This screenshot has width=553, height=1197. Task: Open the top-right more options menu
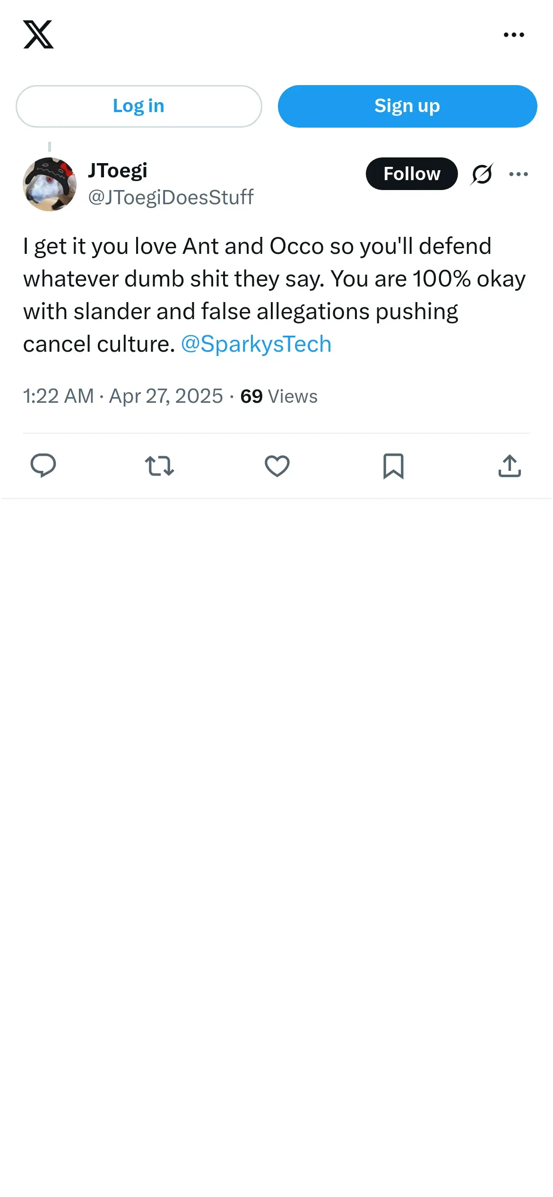(514, 35)
